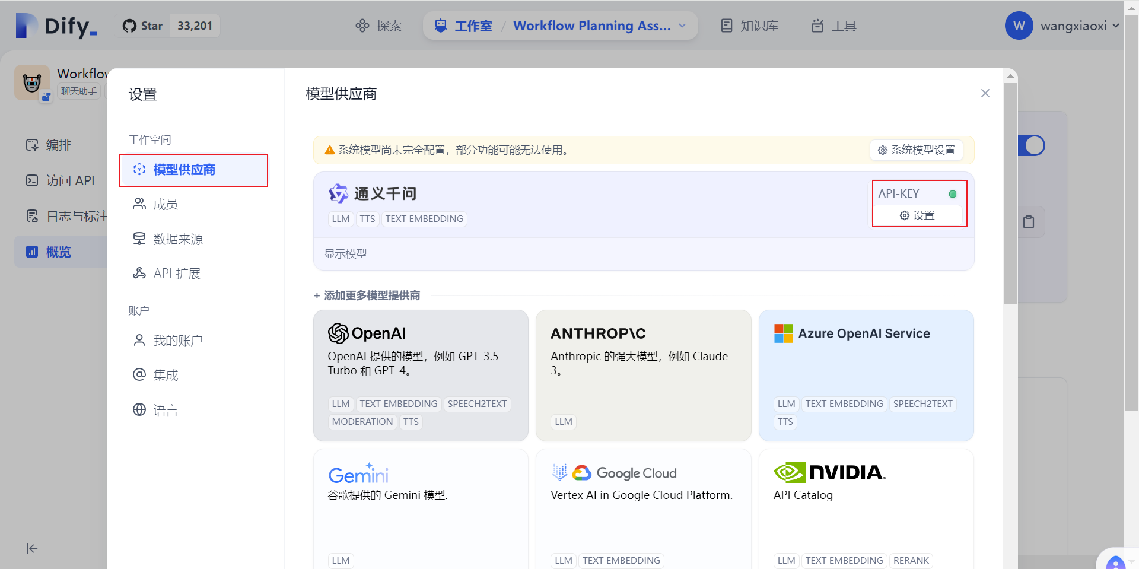Screen dimensions: 1139x569
Task: Click the yellow warning triangle icon
Action: click(330, 150)
